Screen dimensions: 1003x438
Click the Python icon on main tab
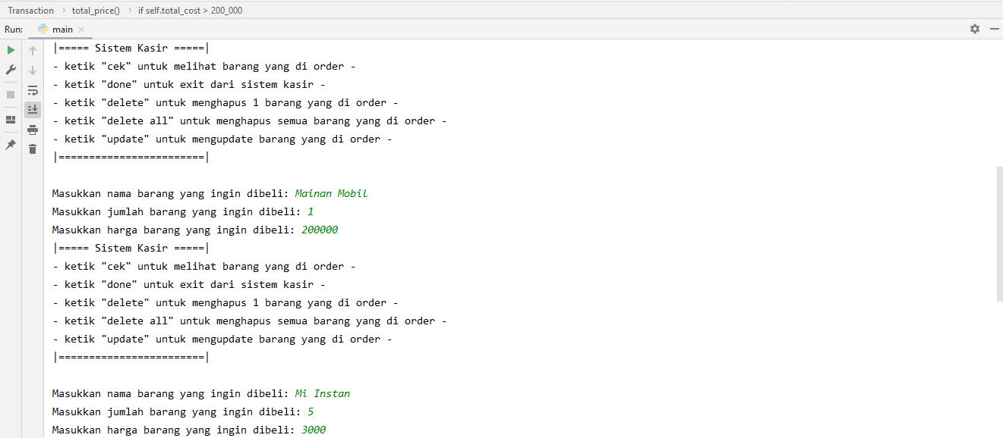tap(43, 29)
